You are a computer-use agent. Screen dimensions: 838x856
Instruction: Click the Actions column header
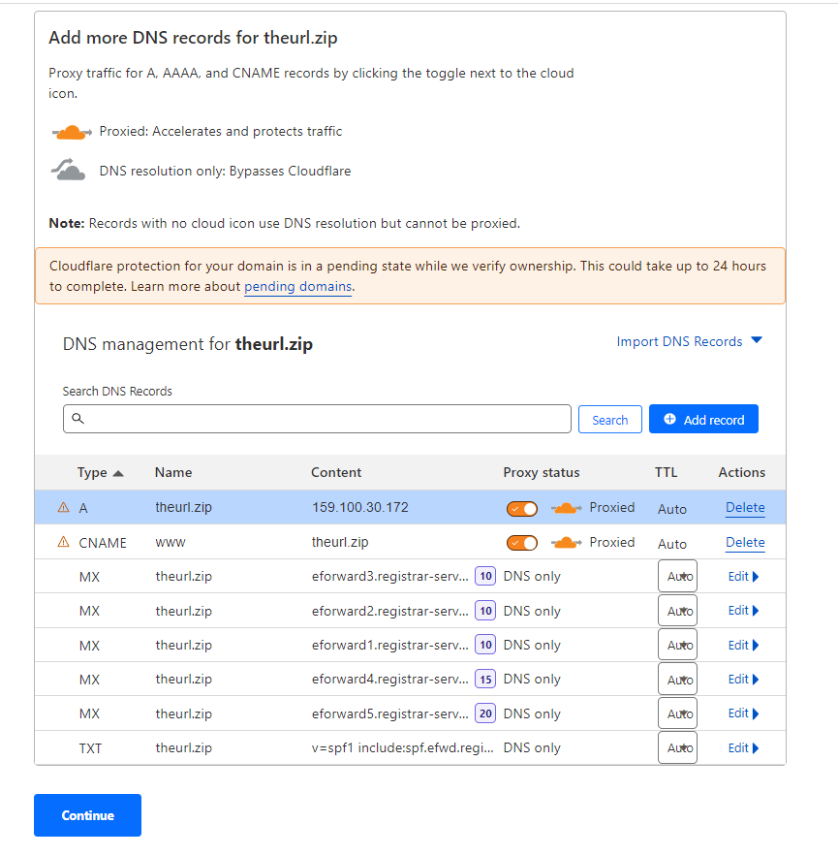(741, 472)
